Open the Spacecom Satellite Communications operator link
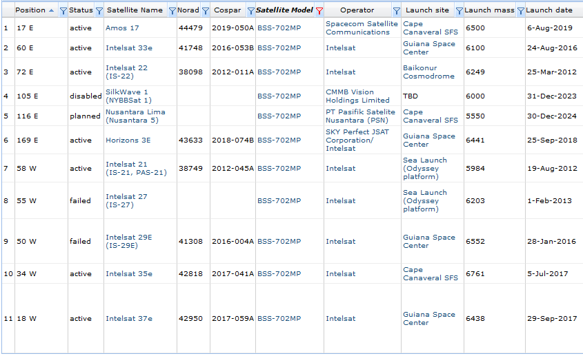Screen dimensions: 583x356 point(362,28)
